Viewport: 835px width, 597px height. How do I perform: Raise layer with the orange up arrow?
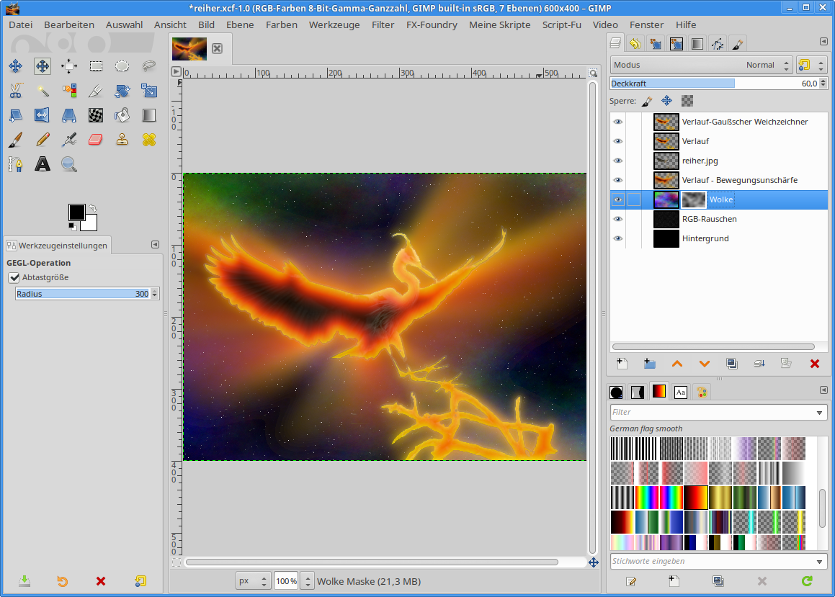[677, 364]
